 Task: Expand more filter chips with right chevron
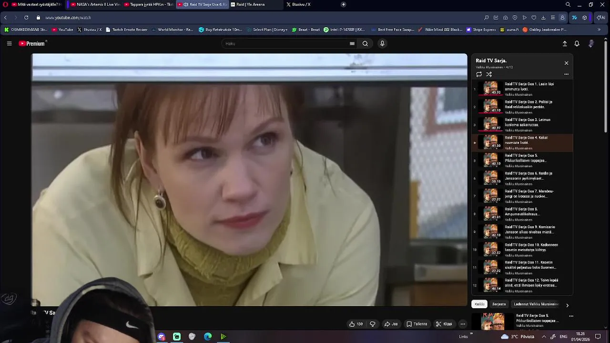(567, 305)
